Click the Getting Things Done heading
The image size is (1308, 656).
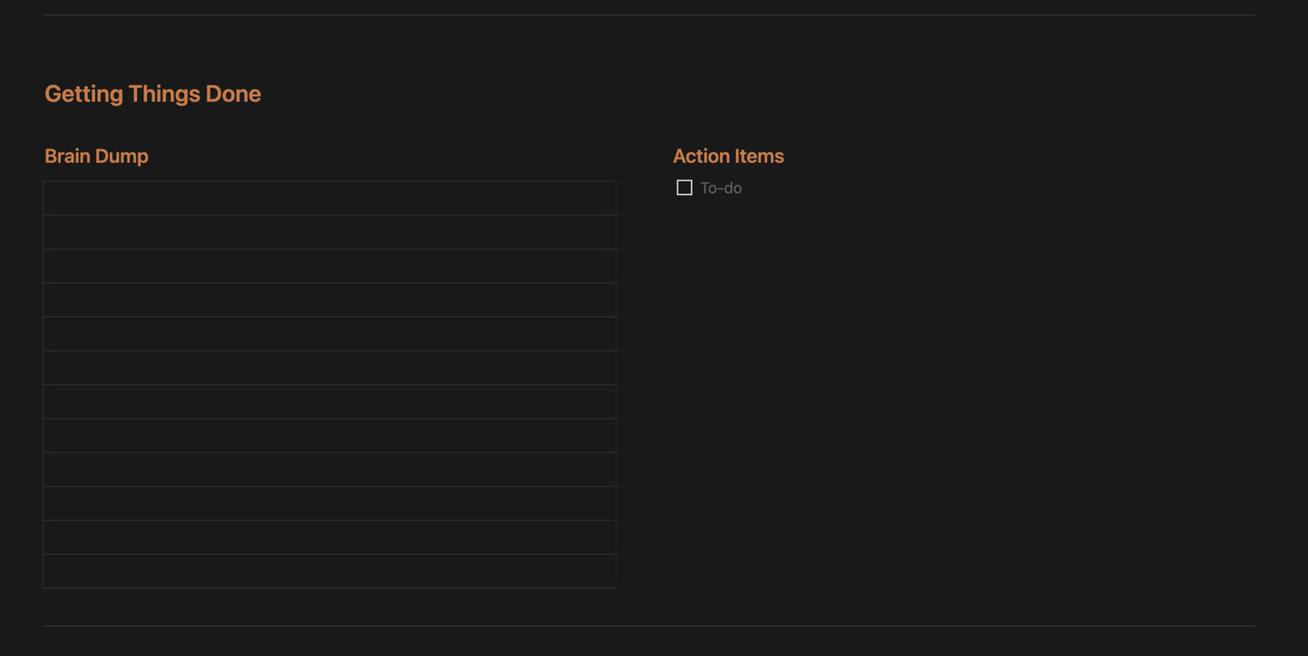coord(152,94)
